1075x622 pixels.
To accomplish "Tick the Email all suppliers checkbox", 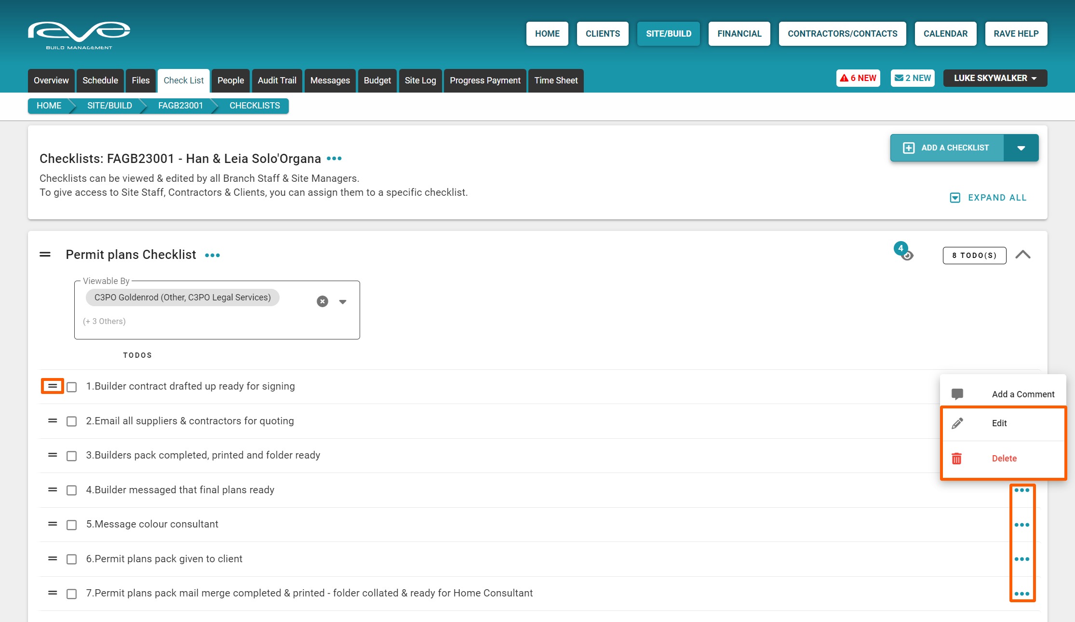I will point(72,421).
